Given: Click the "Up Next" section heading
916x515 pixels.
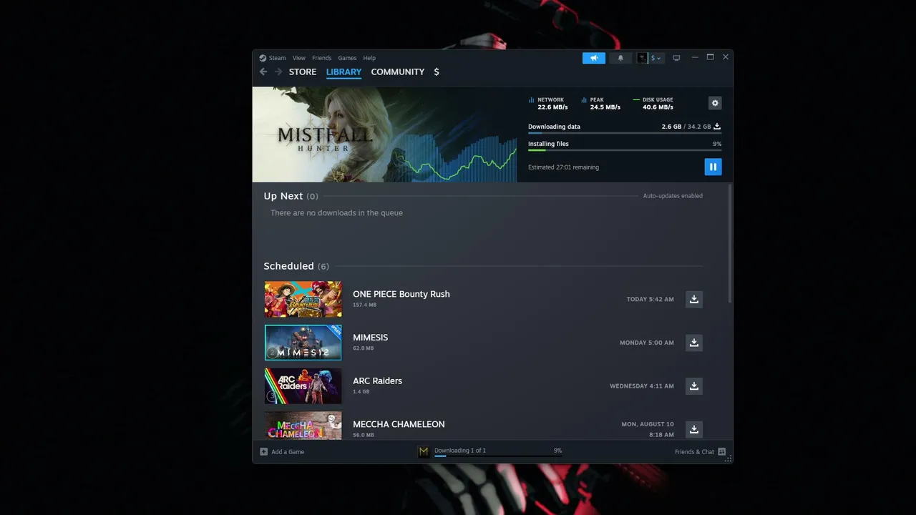Looking at the screenshot, I should tap(283, 196).
